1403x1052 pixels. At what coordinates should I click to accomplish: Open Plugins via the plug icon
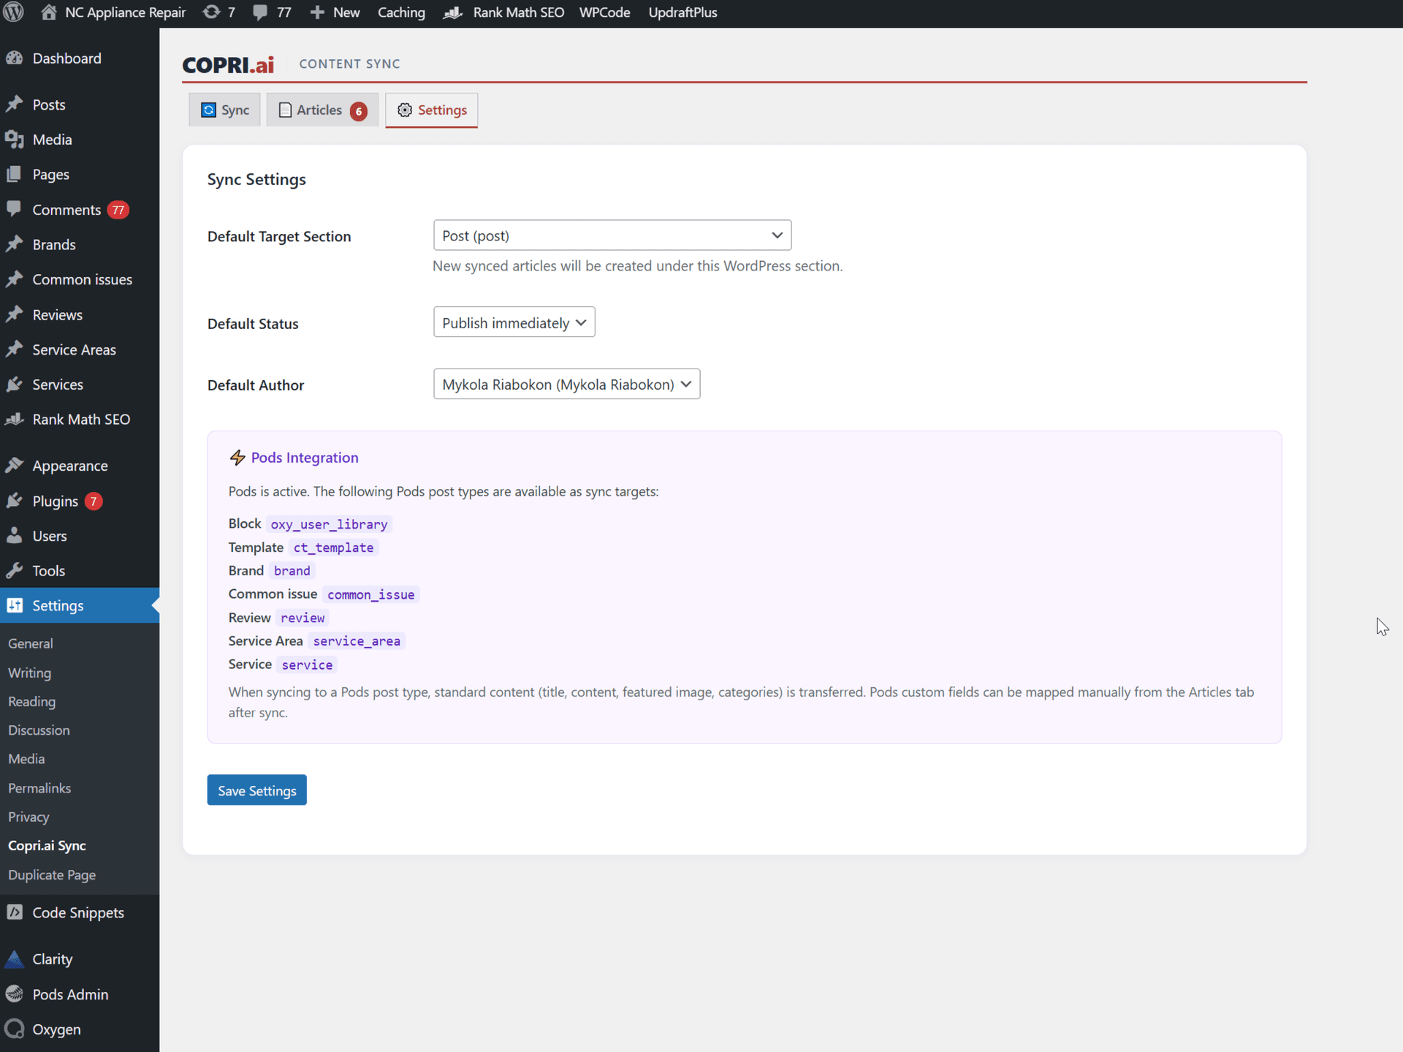(x=15, y=501)
